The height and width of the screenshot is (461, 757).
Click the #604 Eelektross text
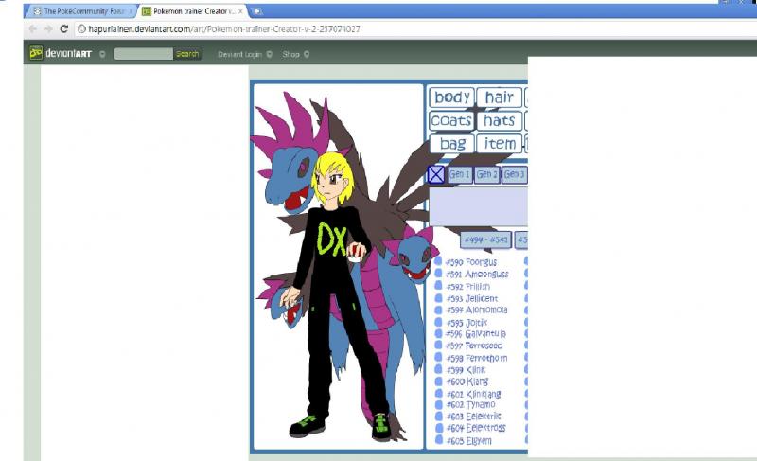(x=476, y=428)
